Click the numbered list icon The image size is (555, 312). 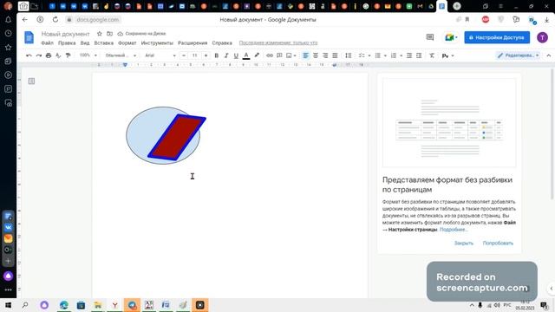394,55
